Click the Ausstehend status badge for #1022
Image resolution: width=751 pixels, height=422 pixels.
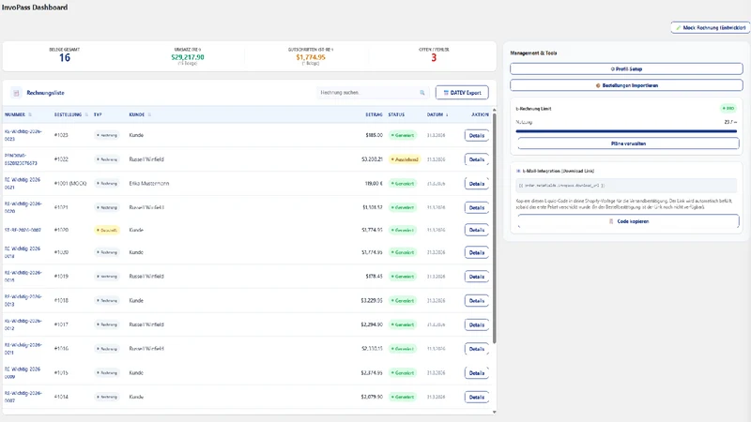click(x=405, y=159)
